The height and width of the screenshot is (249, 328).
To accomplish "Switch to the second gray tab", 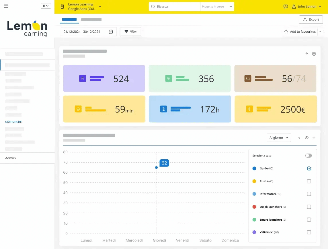I will (91, 19).
